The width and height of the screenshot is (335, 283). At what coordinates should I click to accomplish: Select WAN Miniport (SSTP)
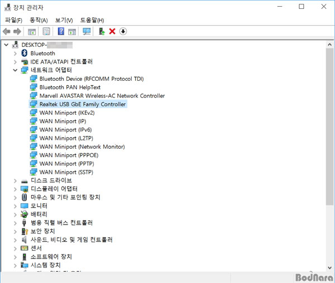(x=66, y=172)
